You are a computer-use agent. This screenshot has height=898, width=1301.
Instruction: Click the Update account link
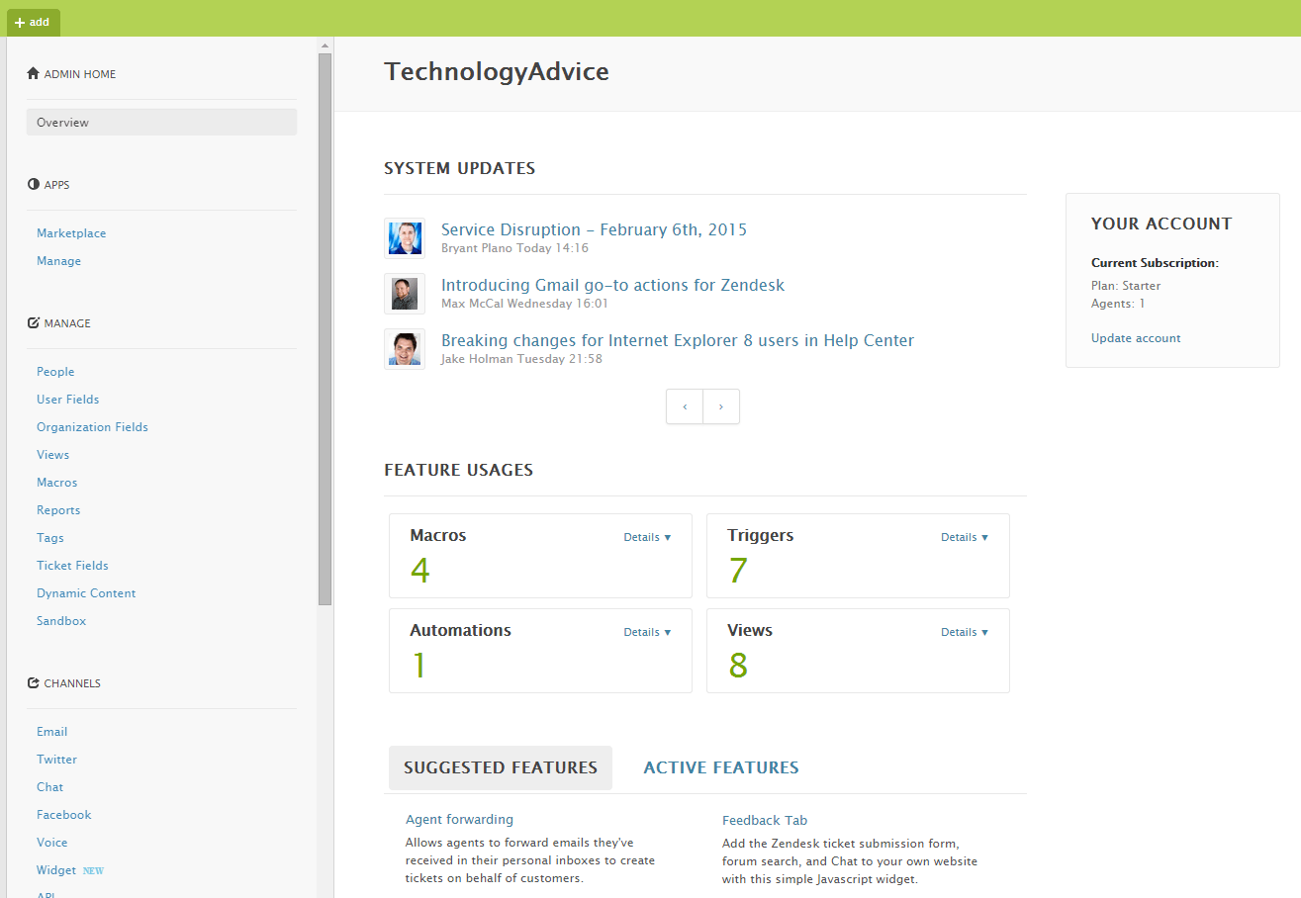coord(1135,337)
